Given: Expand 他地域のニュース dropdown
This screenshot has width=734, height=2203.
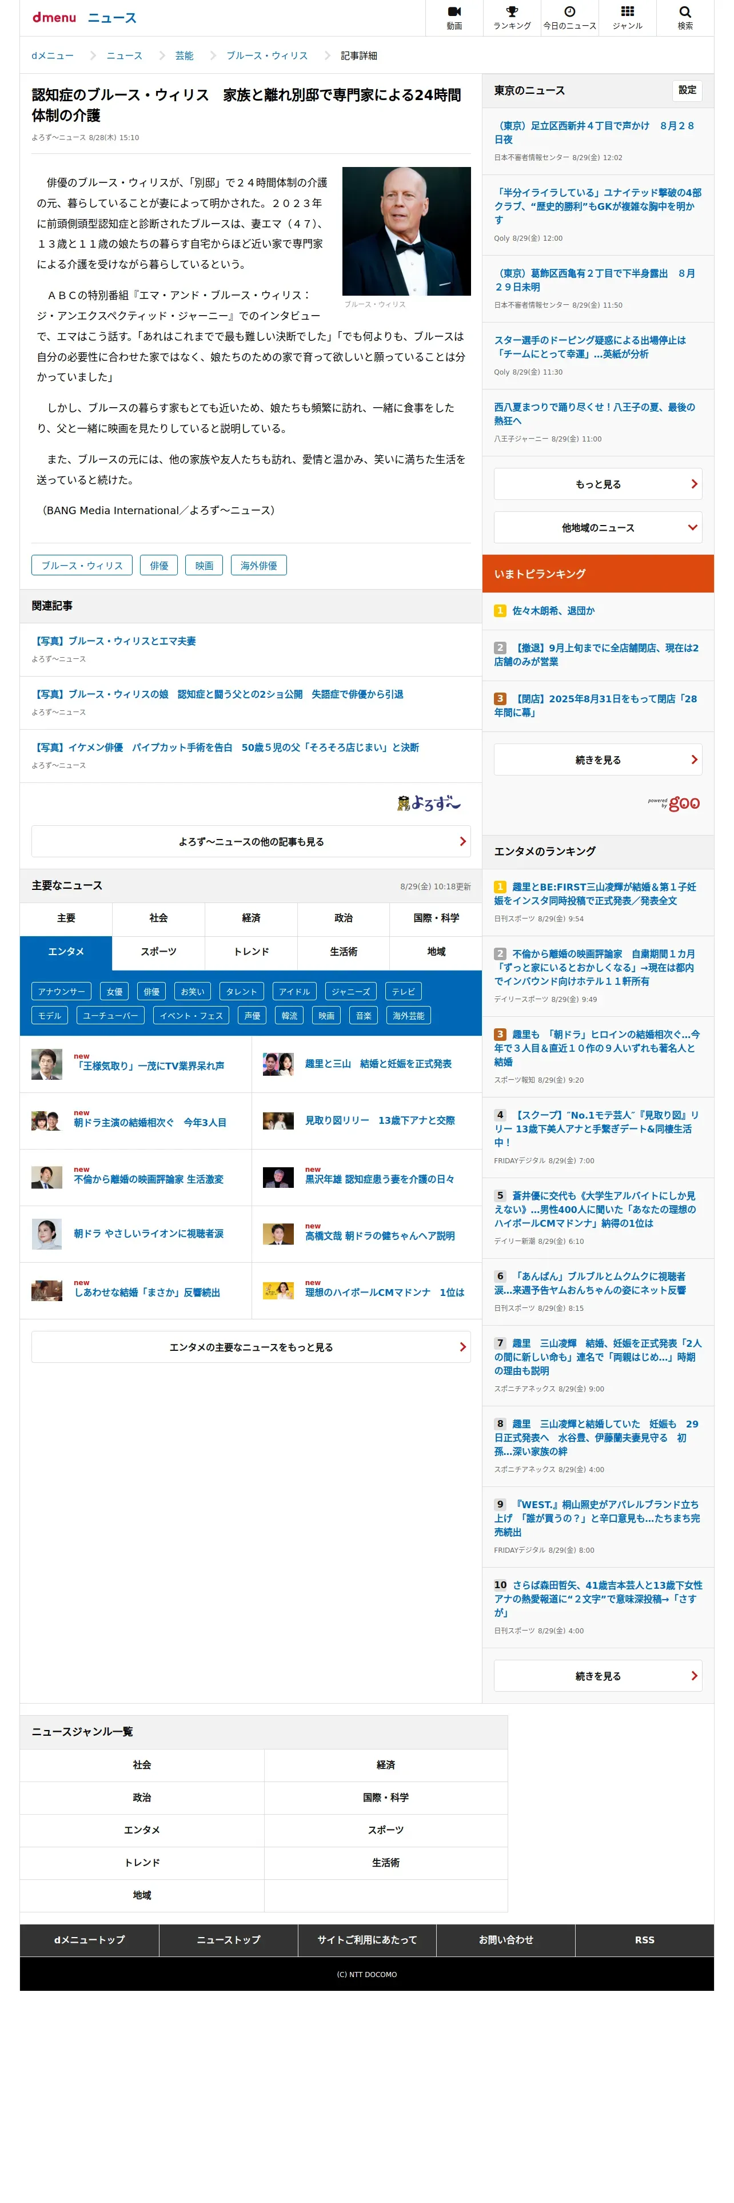Looking at the screenshot, I should (597, 528).
